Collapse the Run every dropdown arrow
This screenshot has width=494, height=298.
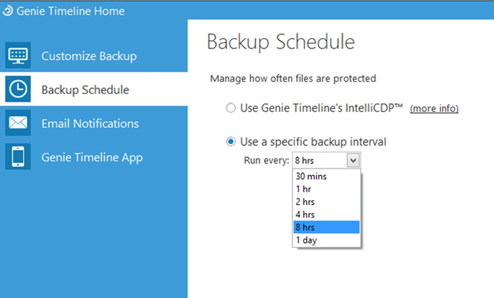353,161
